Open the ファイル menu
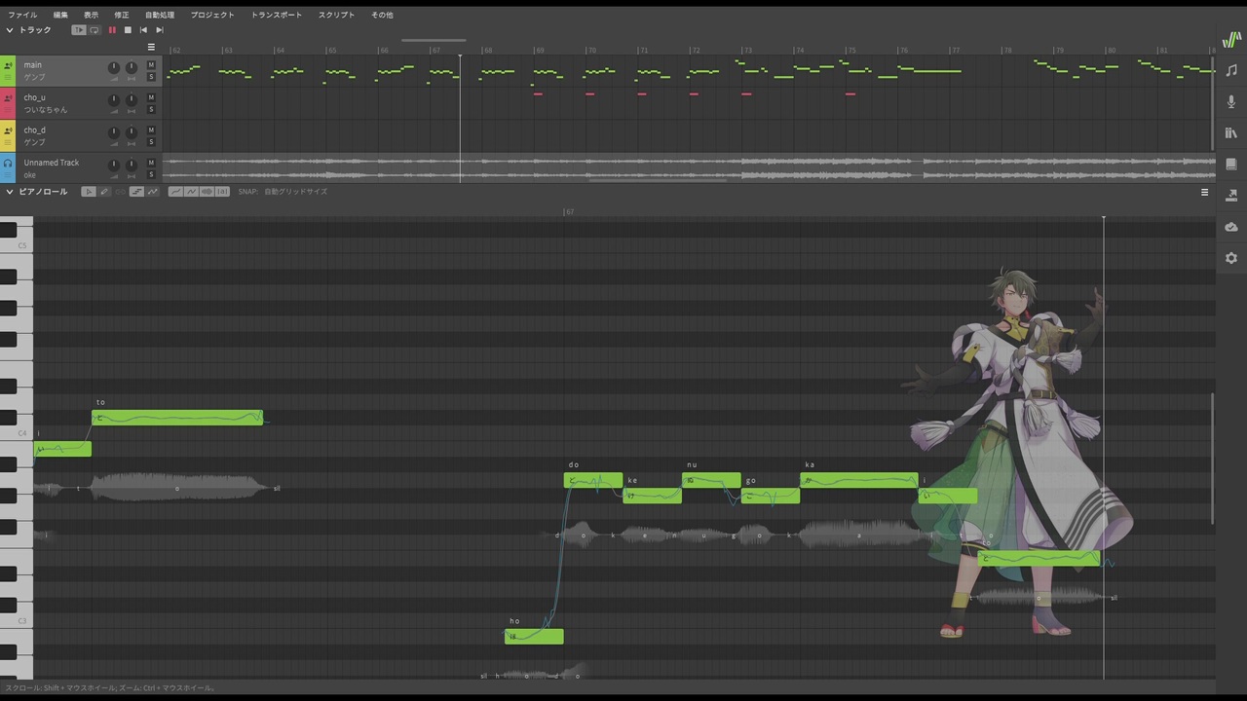Image resolution: width=1247 pixels, height=701 pixels. pyautogui.click(x=22, y=15)
